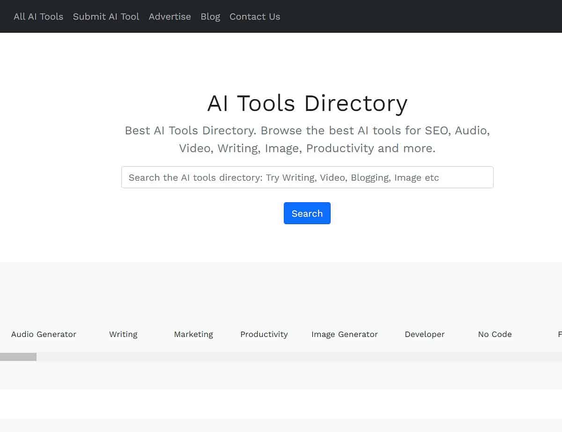562x432 pixels.
Task: Select the No Code category
Action: (x=495, y=334)
